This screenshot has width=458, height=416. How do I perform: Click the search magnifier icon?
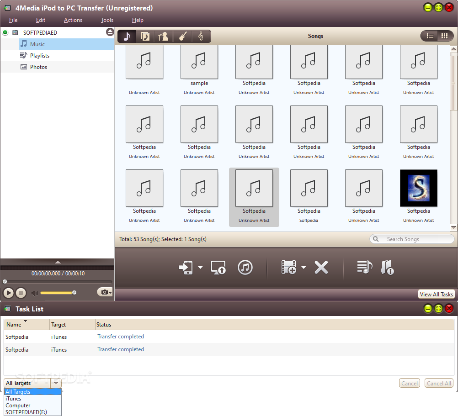point(376,239)
